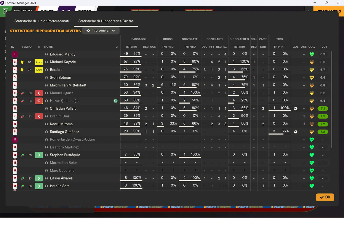
Task: Click Michael Kayode's yellow card icon
Action: click(22, 62)
